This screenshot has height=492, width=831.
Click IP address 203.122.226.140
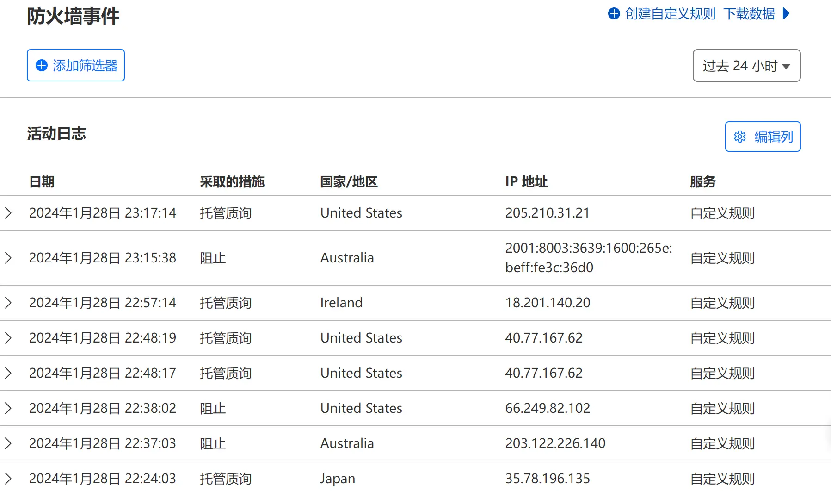coord(555,443)
